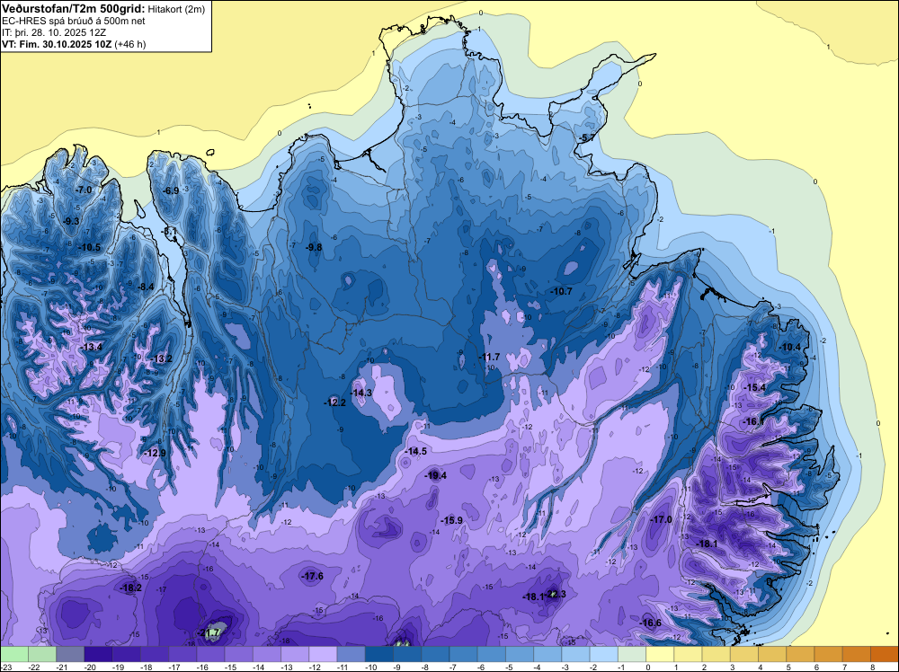This screenshot has width=899, height=672.
Task: Click the legend swatch labeled 3
Action: pyautogui.click(x=744, y=654)
